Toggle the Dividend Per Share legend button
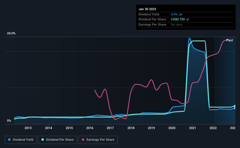The image size is (240, 148). (58, 140)
